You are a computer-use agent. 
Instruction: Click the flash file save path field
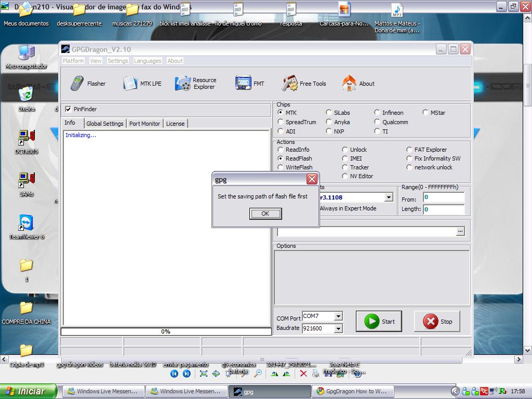[367, 231]
